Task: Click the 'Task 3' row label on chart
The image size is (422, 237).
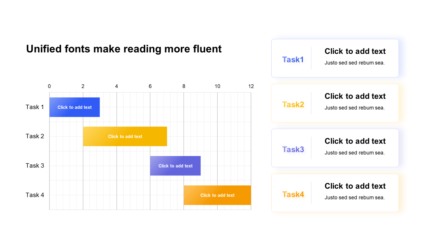Action: tap(35, 166)
